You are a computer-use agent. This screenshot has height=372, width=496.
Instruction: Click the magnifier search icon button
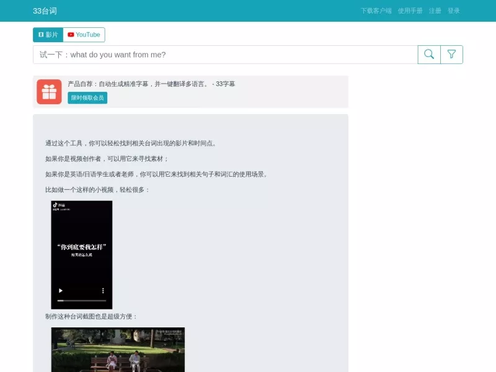(x=429, y=55)
